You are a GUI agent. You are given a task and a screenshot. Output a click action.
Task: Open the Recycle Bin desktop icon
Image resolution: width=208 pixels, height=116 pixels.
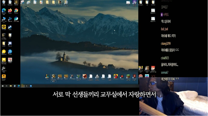pos(4,3)
